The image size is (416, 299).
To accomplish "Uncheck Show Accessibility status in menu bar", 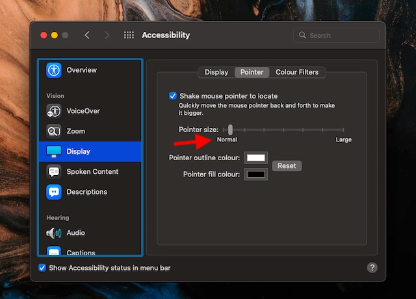I will [42, 268].
